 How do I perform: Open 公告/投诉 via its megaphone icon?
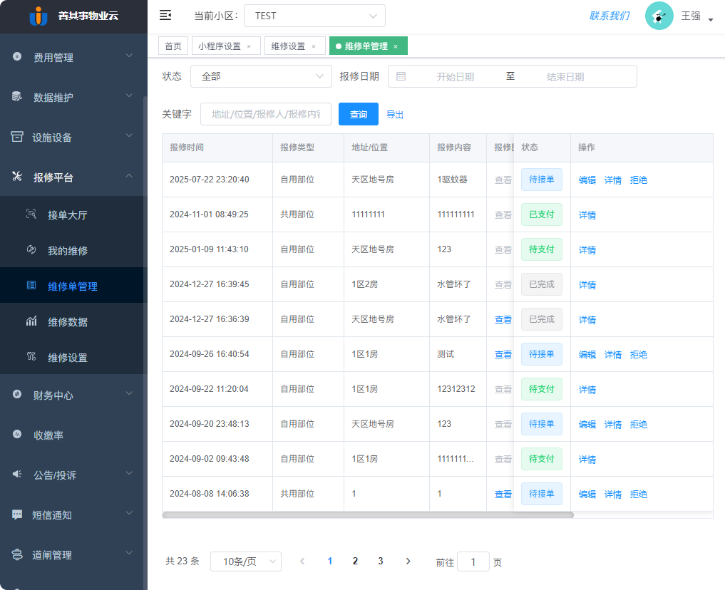pos(16,475)
